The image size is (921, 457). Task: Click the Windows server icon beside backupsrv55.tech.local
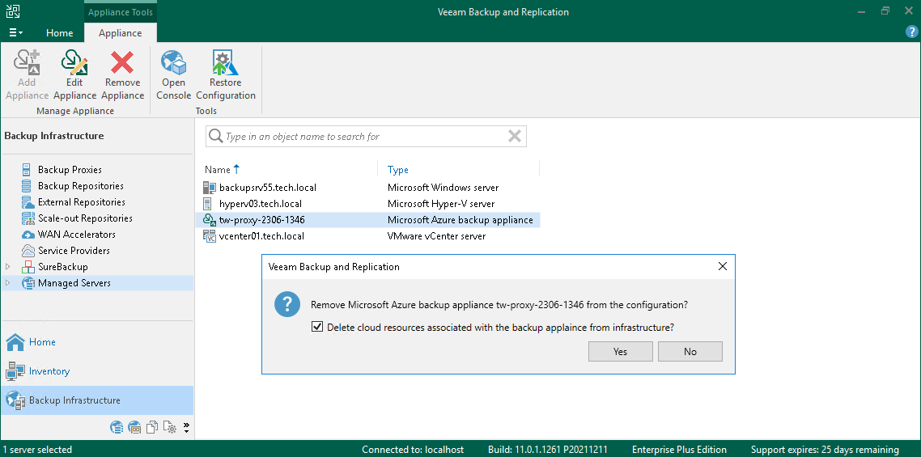tap(209, 188)
